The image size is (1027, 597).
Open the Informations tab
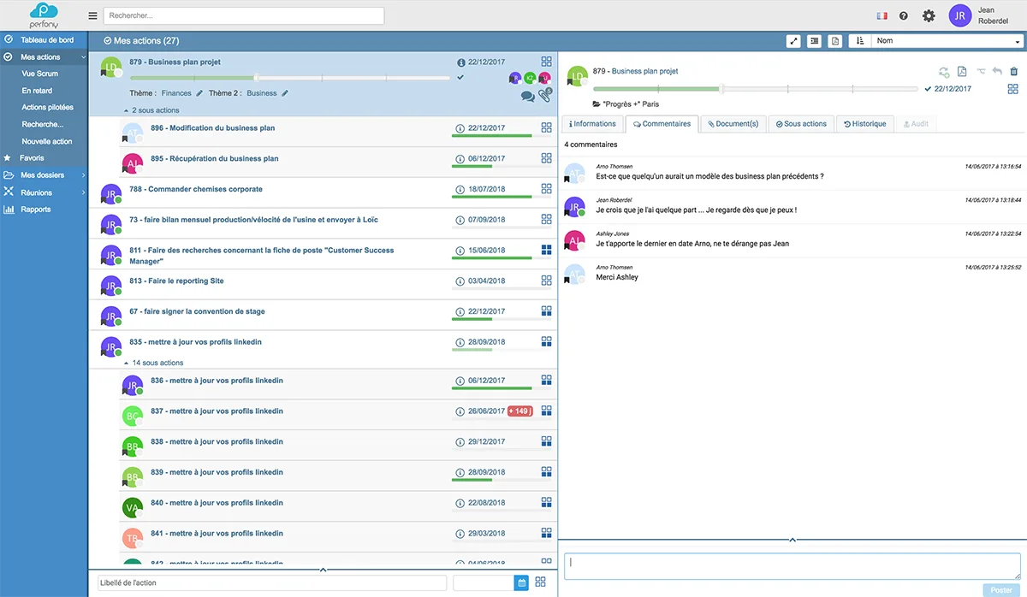tap(592, 124)
